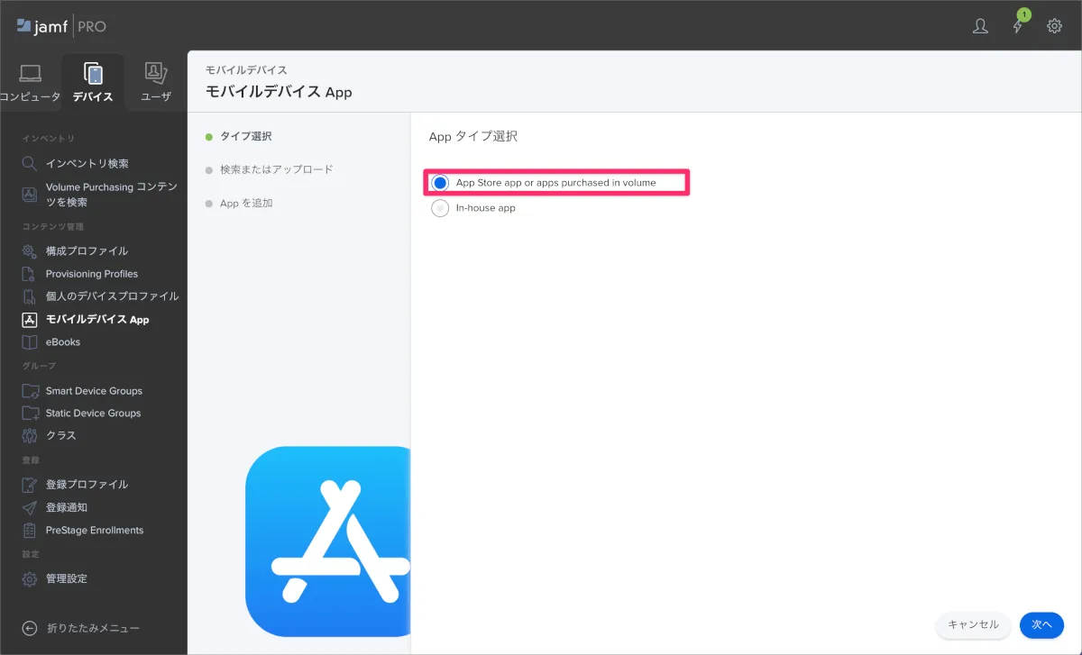Open the user account icon
The width and height of the screenshot is (1082, 655).
(x=980, y=26)
